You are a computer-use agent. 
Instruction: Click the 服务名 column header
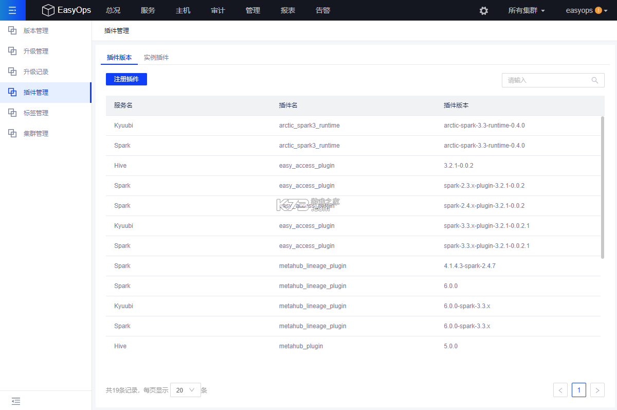(123, 105)
